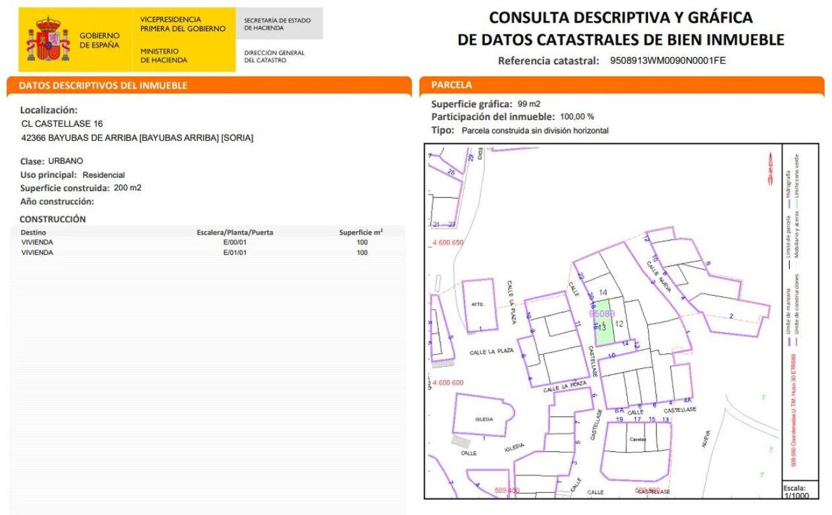Click the Casetas block on the map
The height and width of the screenshot is (515, 832).
point(637,440)
